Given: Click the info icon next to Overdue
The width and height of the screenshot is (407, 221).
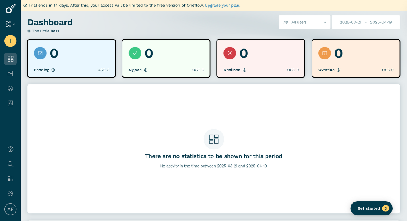Looking at the screenshot, I should [339, 70].
